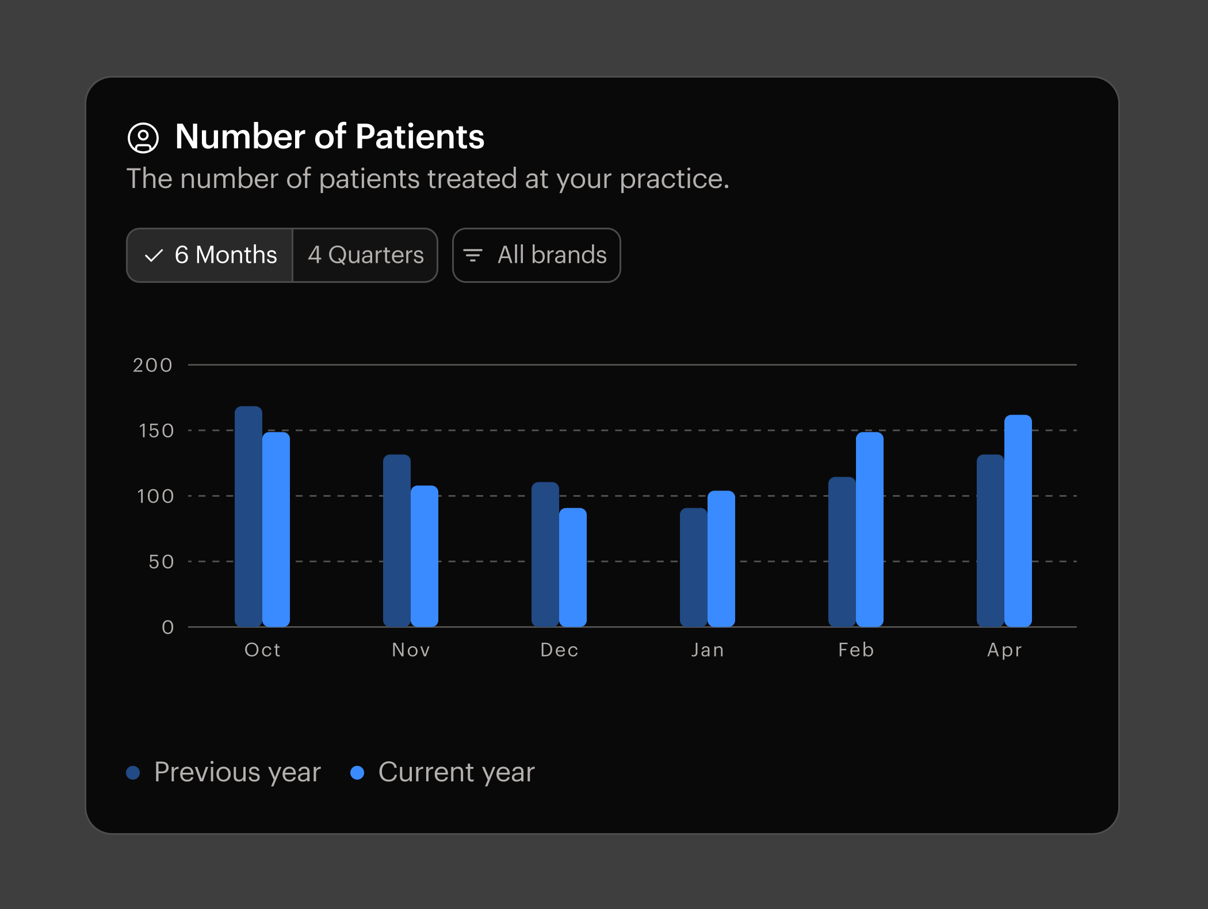The height and width of the screenshot is (909, 1208).
Task: Click the 100 y-axis value
Action: (155, 496)
